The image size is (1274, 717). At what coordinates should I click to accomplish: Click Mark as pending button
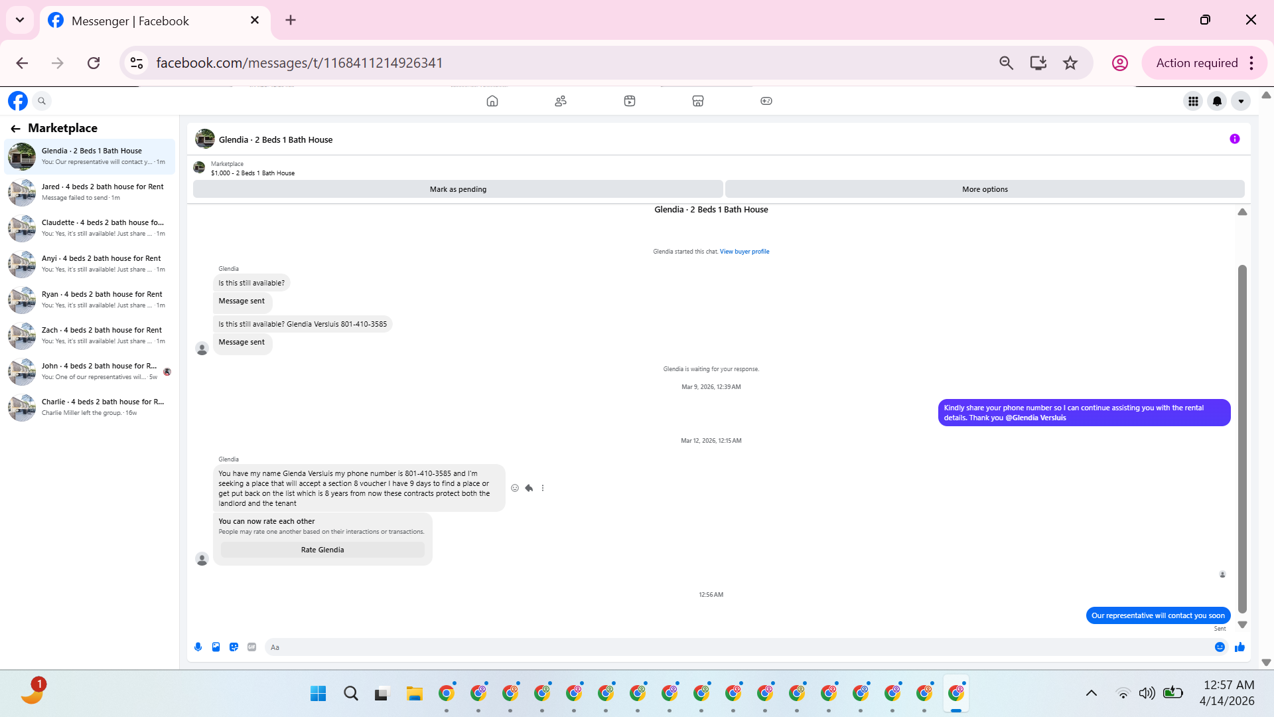[x=458, y=189]
